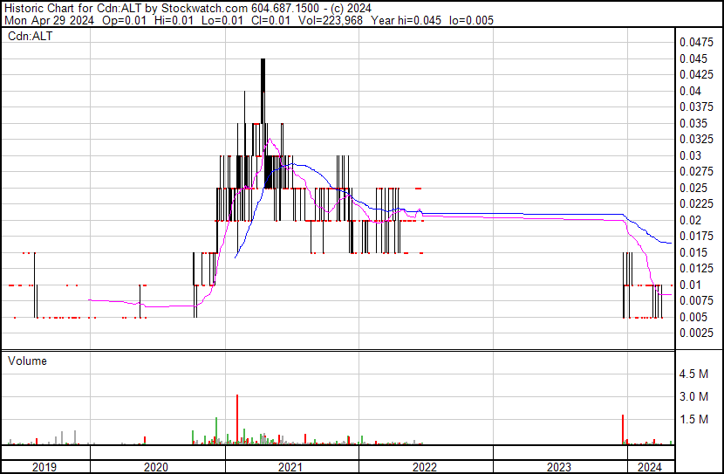Select the 2019 year label
The width and height of the screenshot is (724, 474).
44,467
